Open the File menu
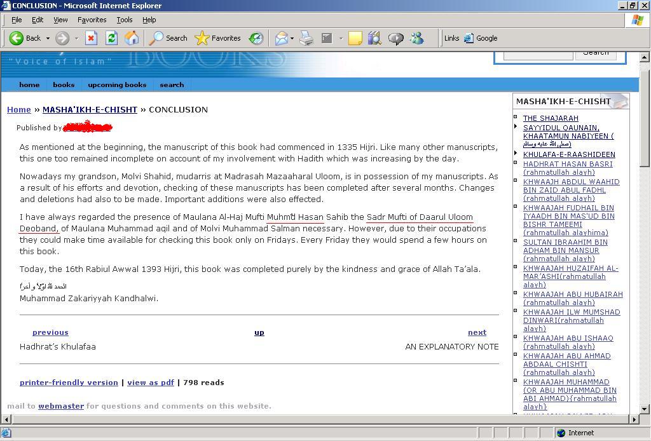651x441 pixels. coord(17,20)
